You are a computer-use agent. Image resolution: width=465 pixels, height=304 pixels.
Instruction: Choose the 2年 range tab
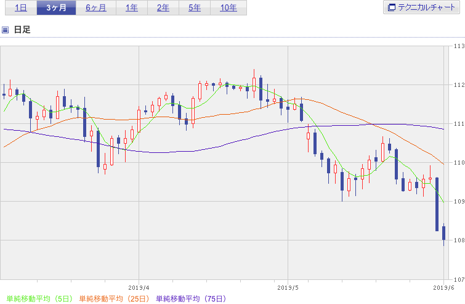pos(163,8)
